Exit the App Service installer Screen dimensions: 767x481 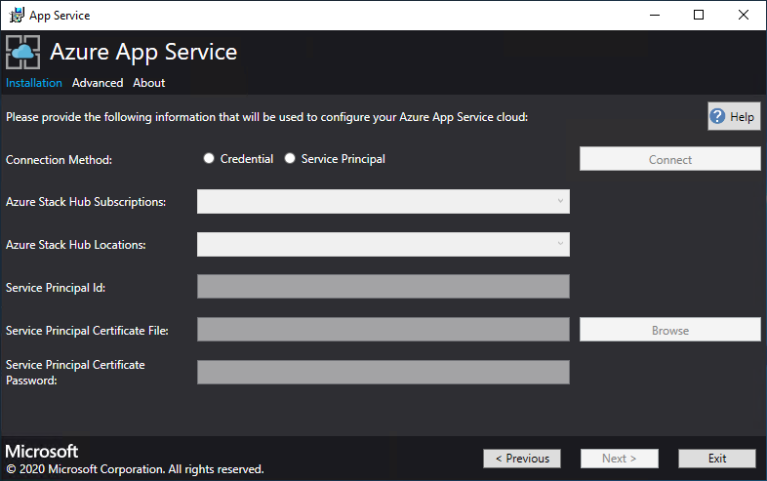point(717,459)
